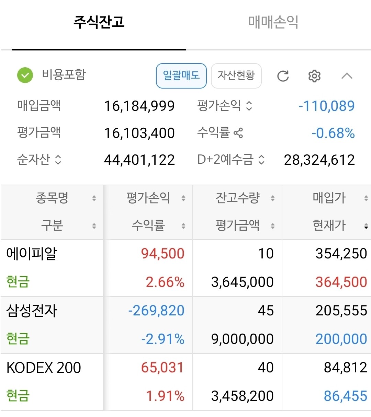The image size is (371, 417).
Task: Tap 순자산 value 44,401,122
Action: pyautogui.click(x=139, y=160)
